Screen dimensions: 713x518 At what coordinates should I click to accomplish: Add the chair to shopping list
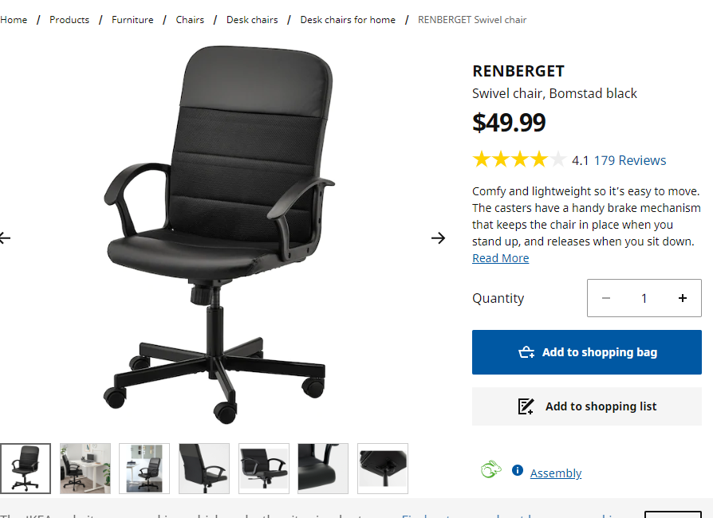[586, 406]
